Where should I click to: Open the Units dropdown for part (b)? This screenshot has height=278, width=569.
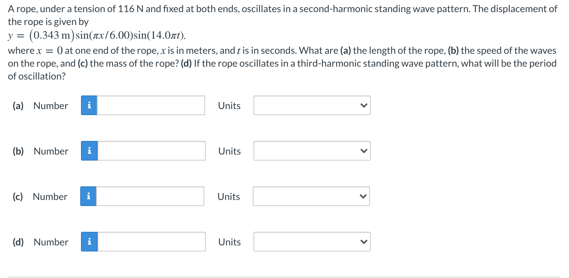pyautogui.click(x=312, y=151)
